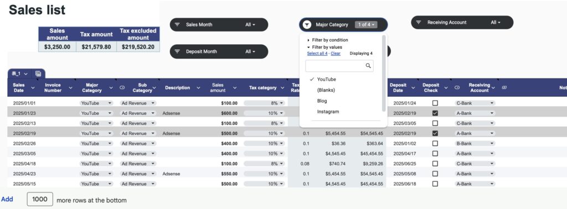Toggle the Deposit Check box for deposit 2025/03/05

[x=435, y=123]
